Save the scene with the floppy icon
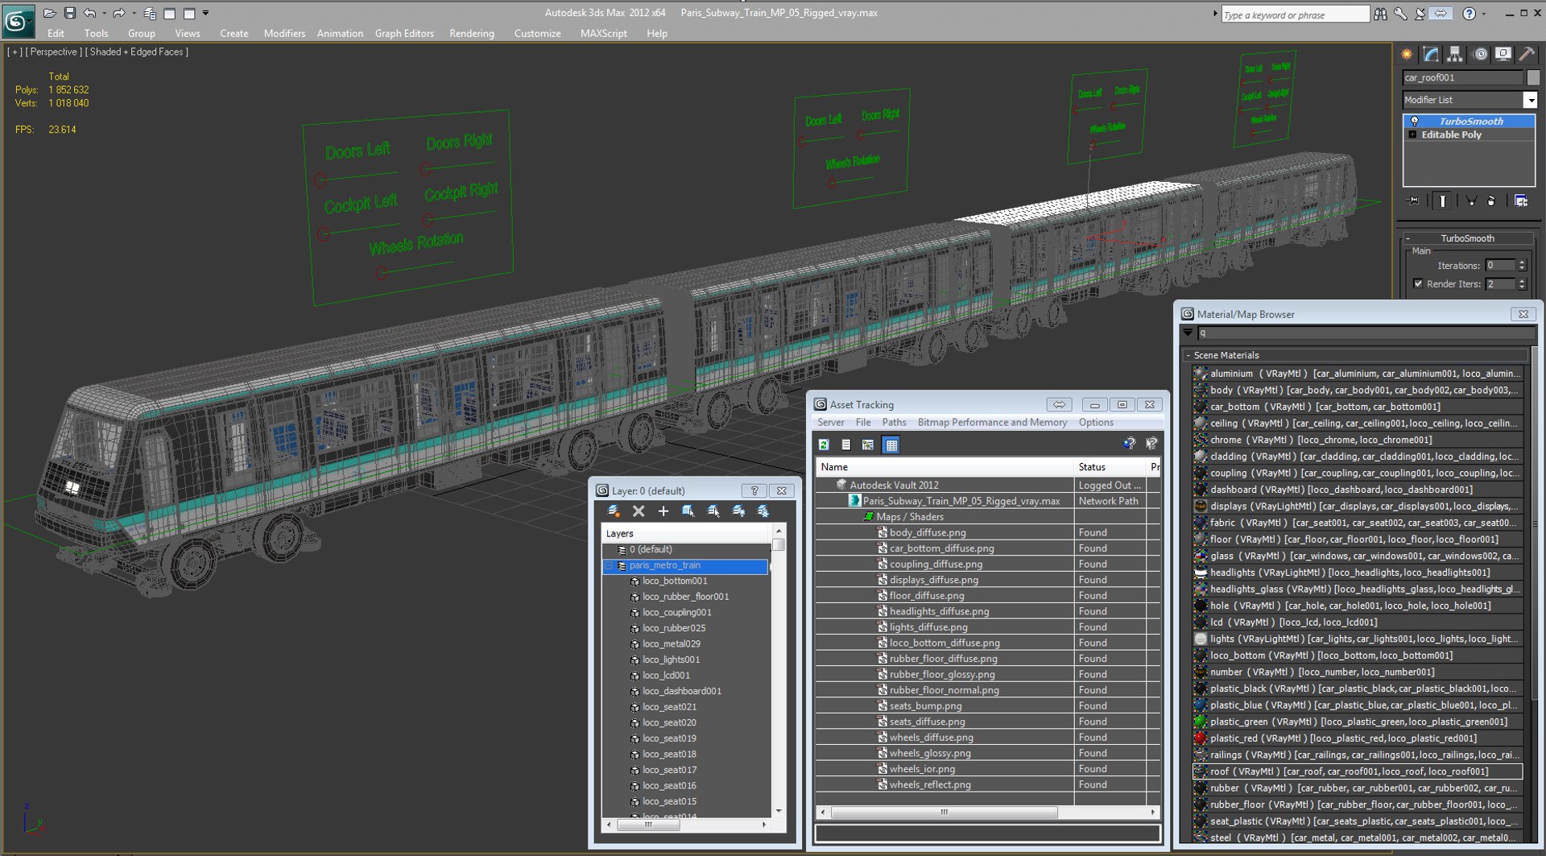The height and width of the screenshot is (856, 1546). point(70,13)
